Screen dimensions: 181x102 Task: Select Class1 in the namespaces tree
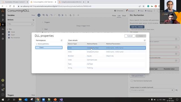click(x=49, y=48)
